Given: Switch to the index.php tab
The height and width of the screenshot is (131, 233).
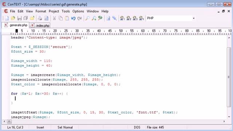Looking at the screenshot, I should (40, 25).
